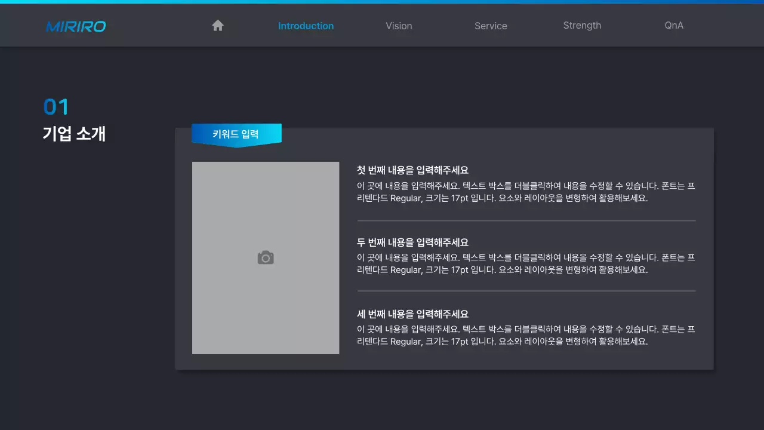Click the MIRIRO logo
This screenshot has width=764, height=430.
click(75, 26)
